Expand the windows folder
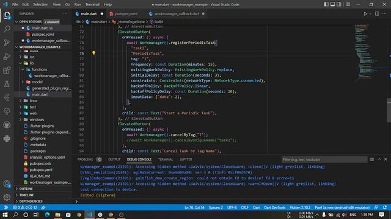The image size is (391, 219). [37, 119]
